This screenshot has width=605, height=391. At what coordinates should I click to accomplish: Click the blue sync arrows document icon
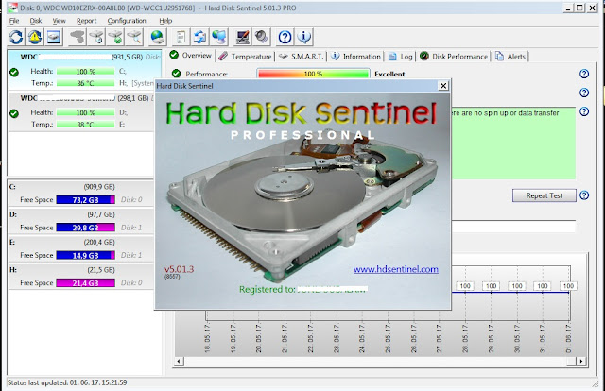199,38
